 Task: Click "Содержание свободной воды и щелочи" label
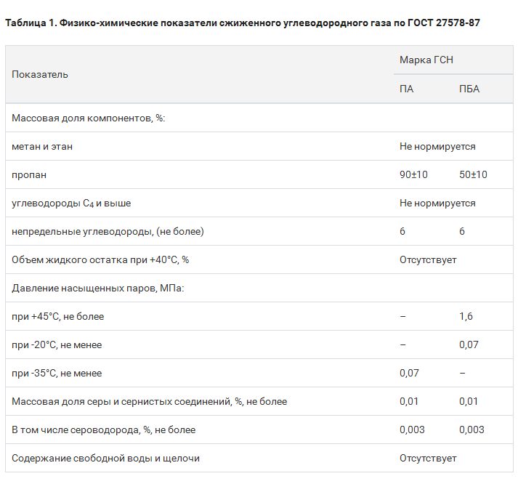pyautogui.click(x=105, y=458)
